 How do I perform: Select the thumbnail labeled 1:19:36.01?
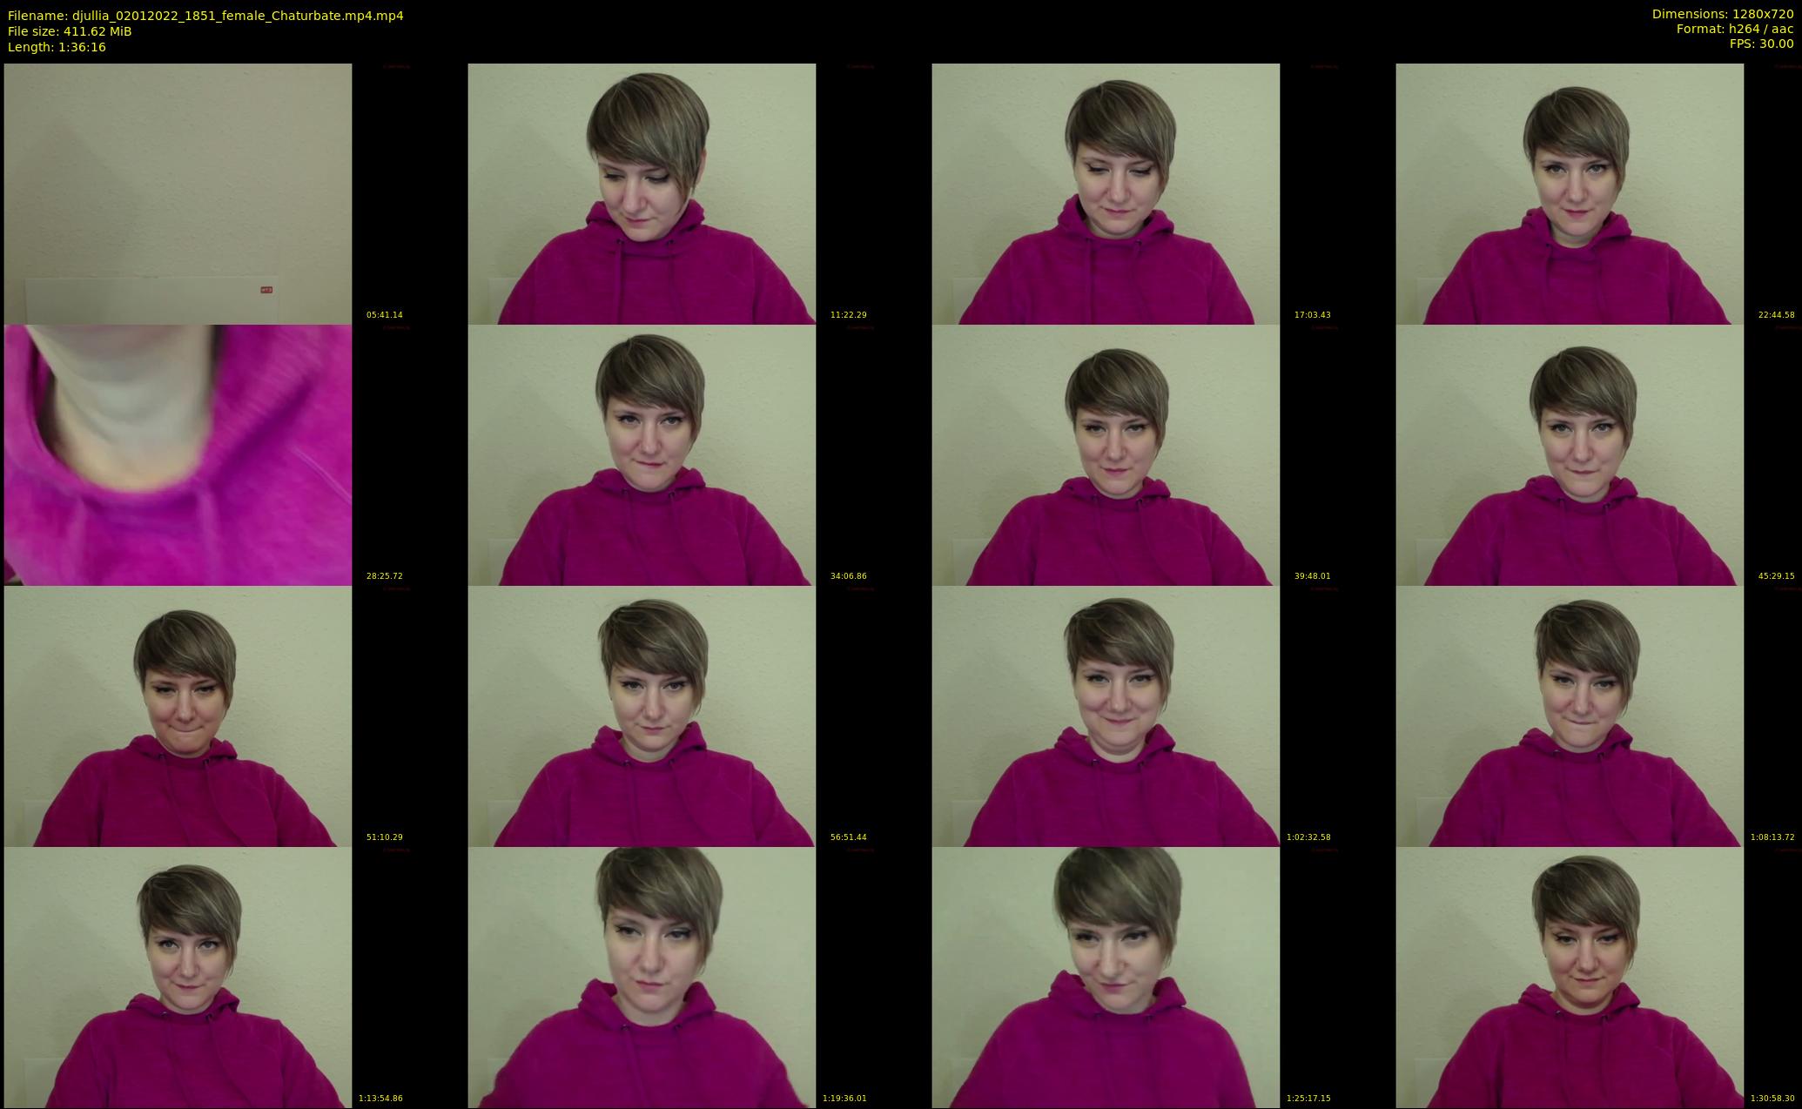click(642, 977)
